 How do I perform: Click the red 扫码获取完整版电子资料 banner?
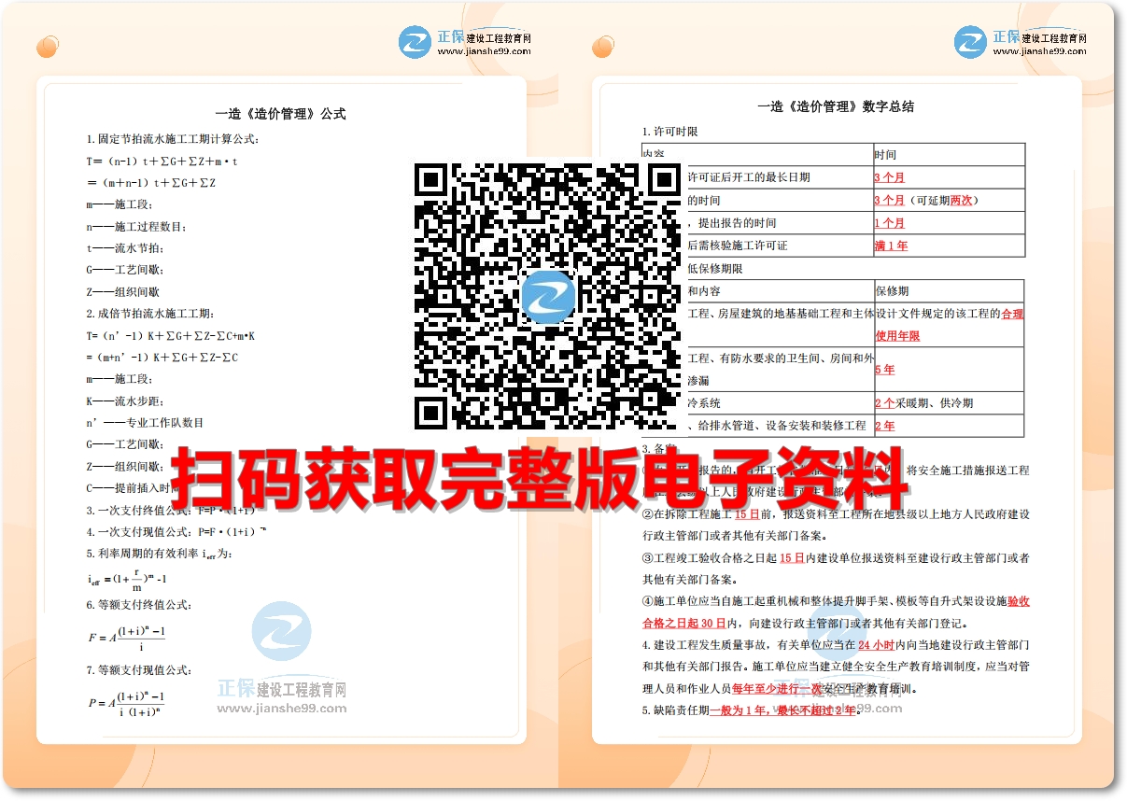tap(546, 478)
